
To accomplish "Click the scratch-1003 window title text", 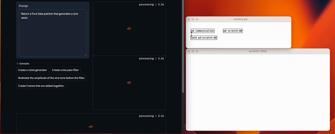I will click(258, 51).
